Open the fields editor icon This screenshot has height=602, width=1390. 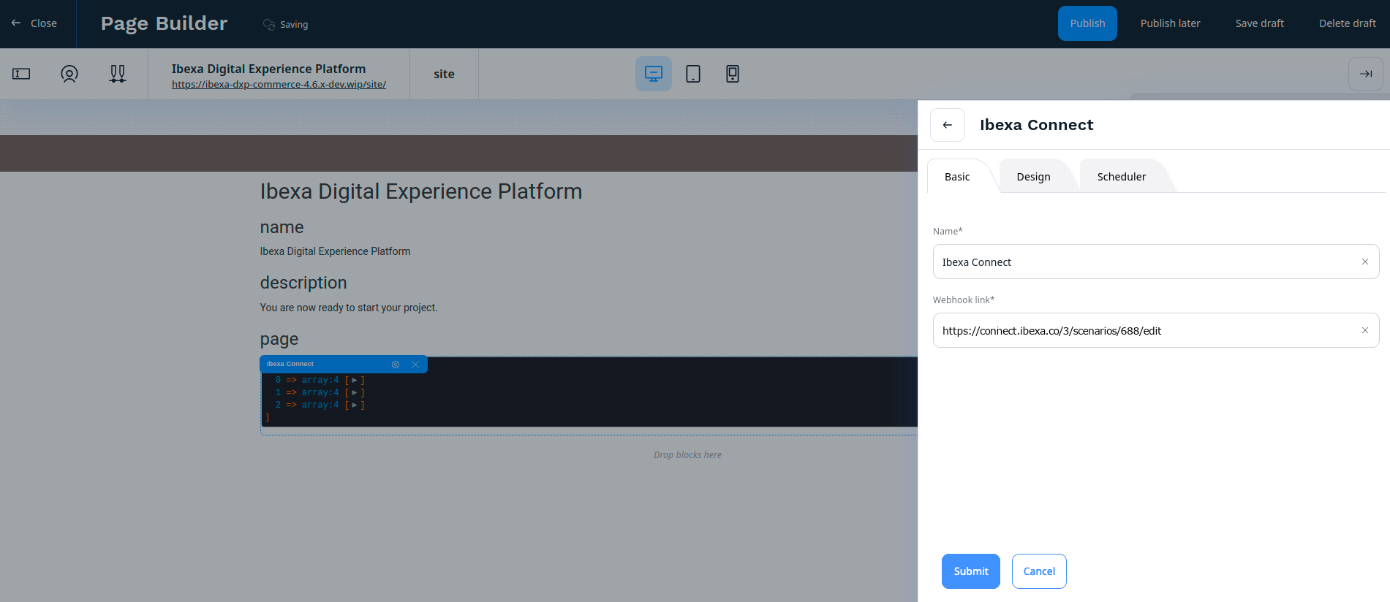[x=21, y=74]
